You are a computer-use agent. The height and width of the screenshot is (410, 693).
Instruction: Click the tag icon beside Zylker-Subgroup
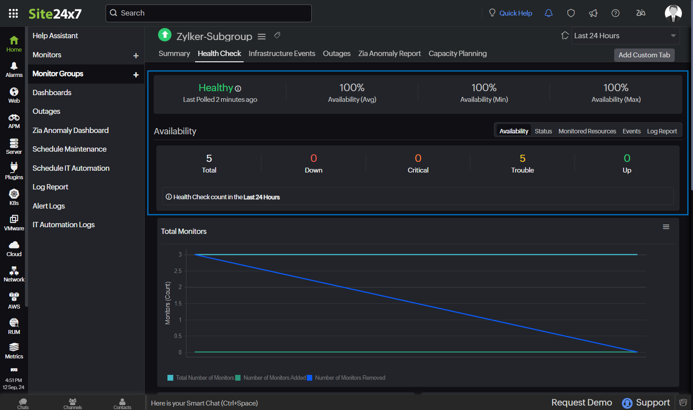[x=277, y=35]
